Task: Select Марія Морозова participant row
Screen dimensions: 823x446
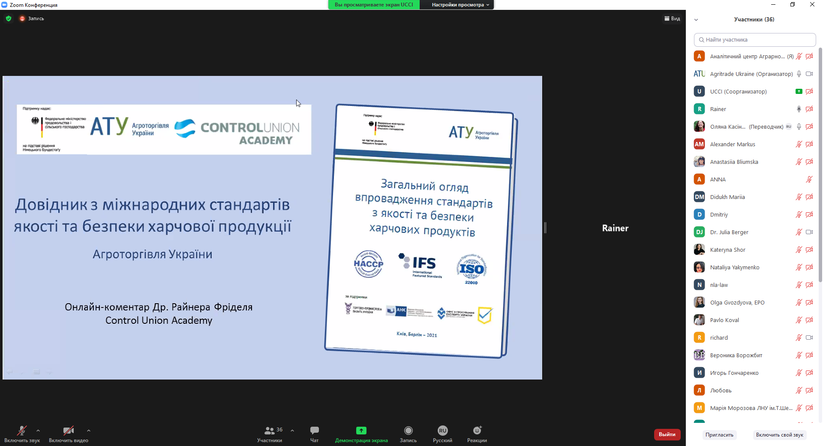Action: tap(754, 408)
